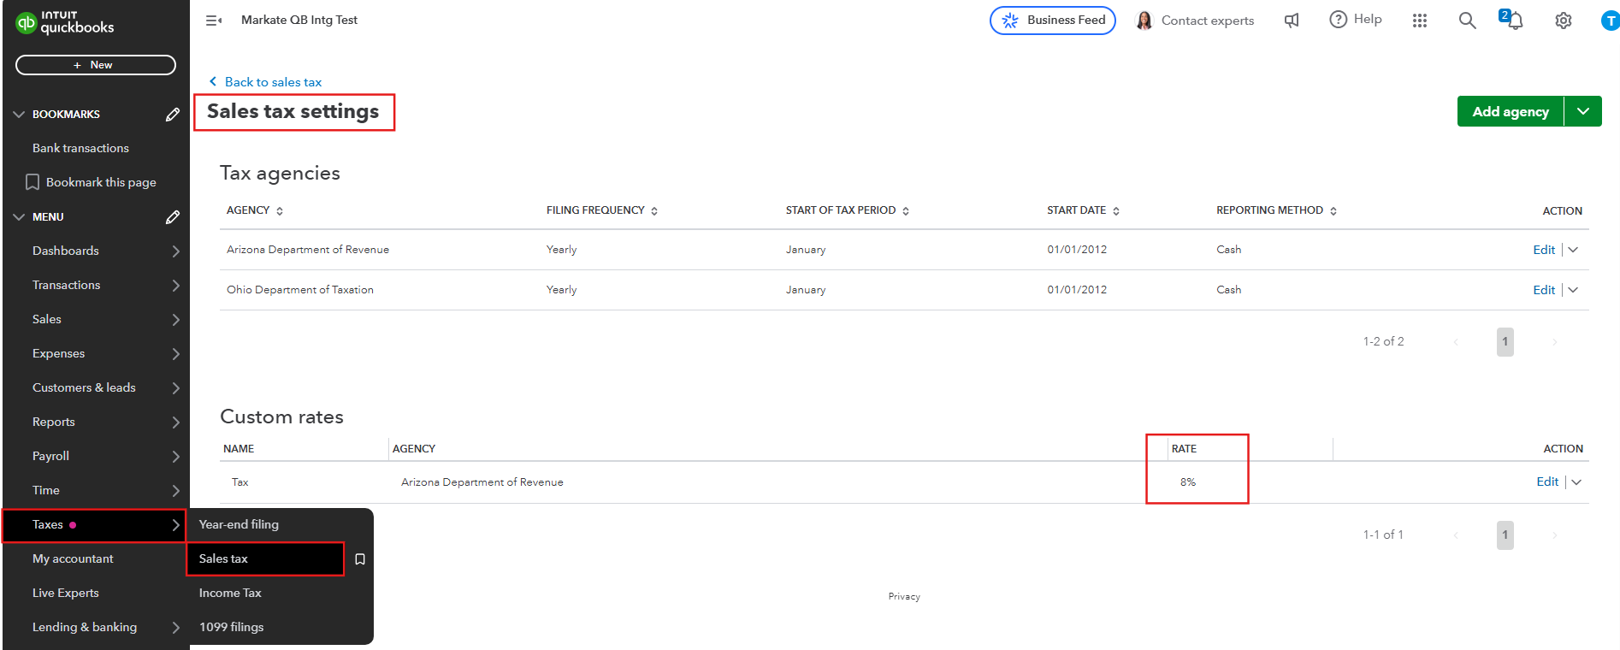Collapse the Bookmarks section
Screen dimensions: 1620x650
click(x=19, y=114)
